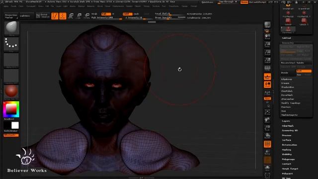Expand the FiberMesh section

[x=288, y=126]
